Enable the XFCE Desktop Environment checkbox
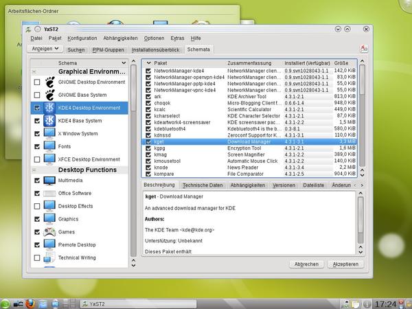 click(37, 159)
